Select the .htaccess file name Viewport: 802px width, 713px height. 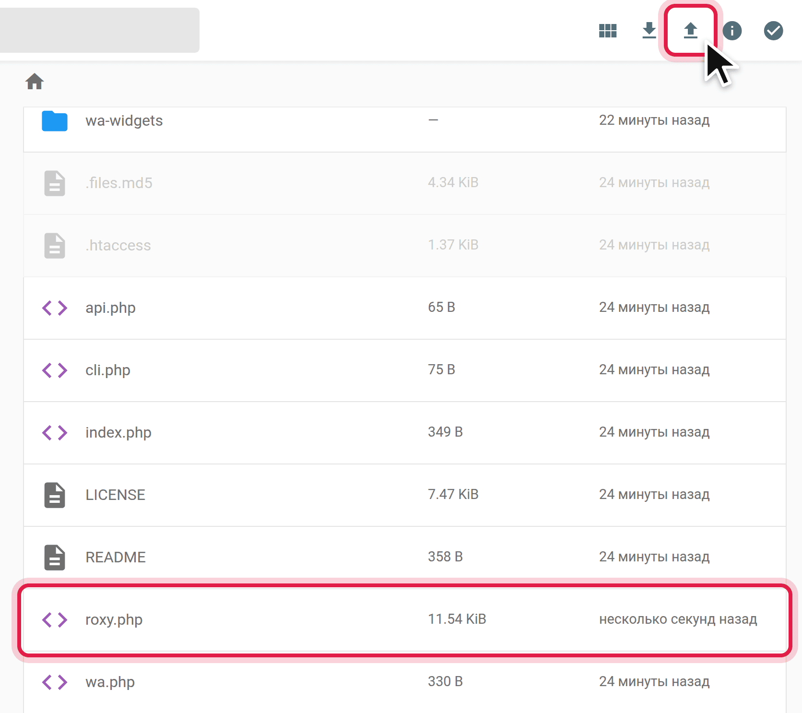(x=118, y=245)
